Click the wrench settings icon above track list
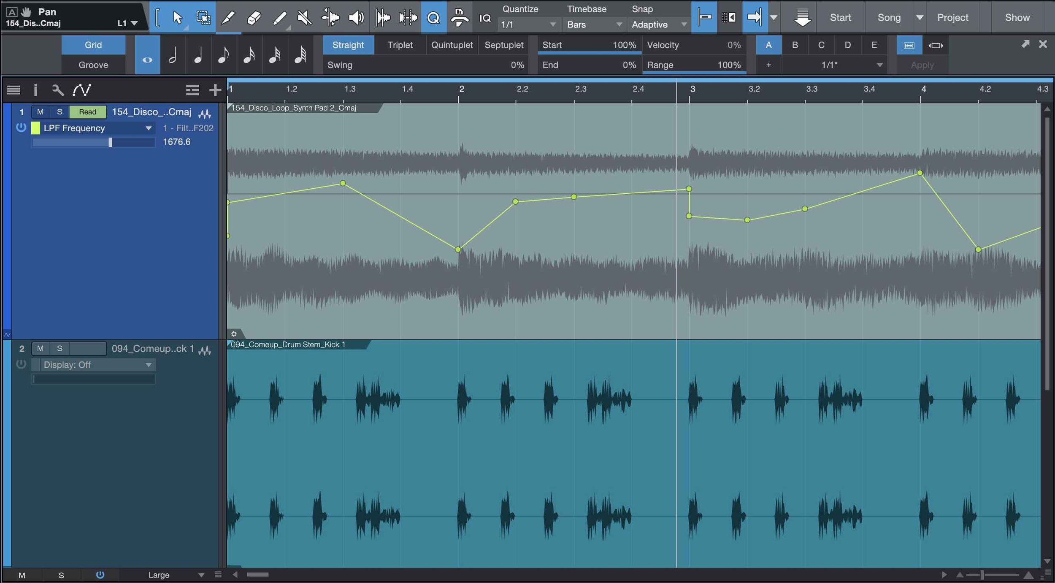 pos(58,89)
